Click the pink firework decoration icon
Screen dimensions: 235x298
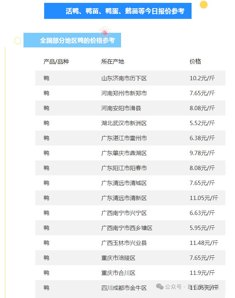105,32
